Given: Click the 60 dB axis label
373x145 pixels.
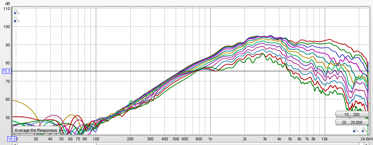Looking at the screenshot, I should tap(8, 99).
